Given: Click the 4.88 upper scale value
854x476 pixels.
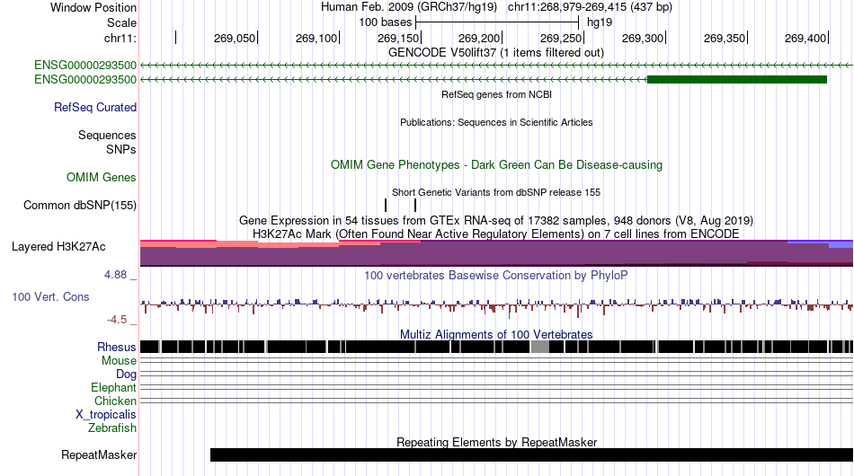Looking at the screenshot, I should coord(115,275).
